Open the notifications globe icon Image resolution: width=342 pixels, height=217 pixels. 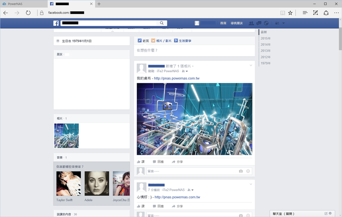point(266,23)
